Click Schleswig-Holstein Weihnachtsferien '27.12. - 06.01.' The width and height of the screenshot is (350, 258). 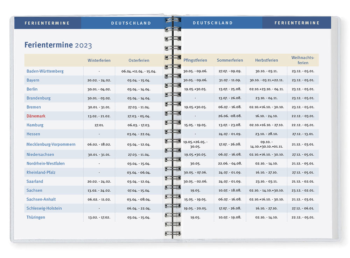click(x=303, y=208)
